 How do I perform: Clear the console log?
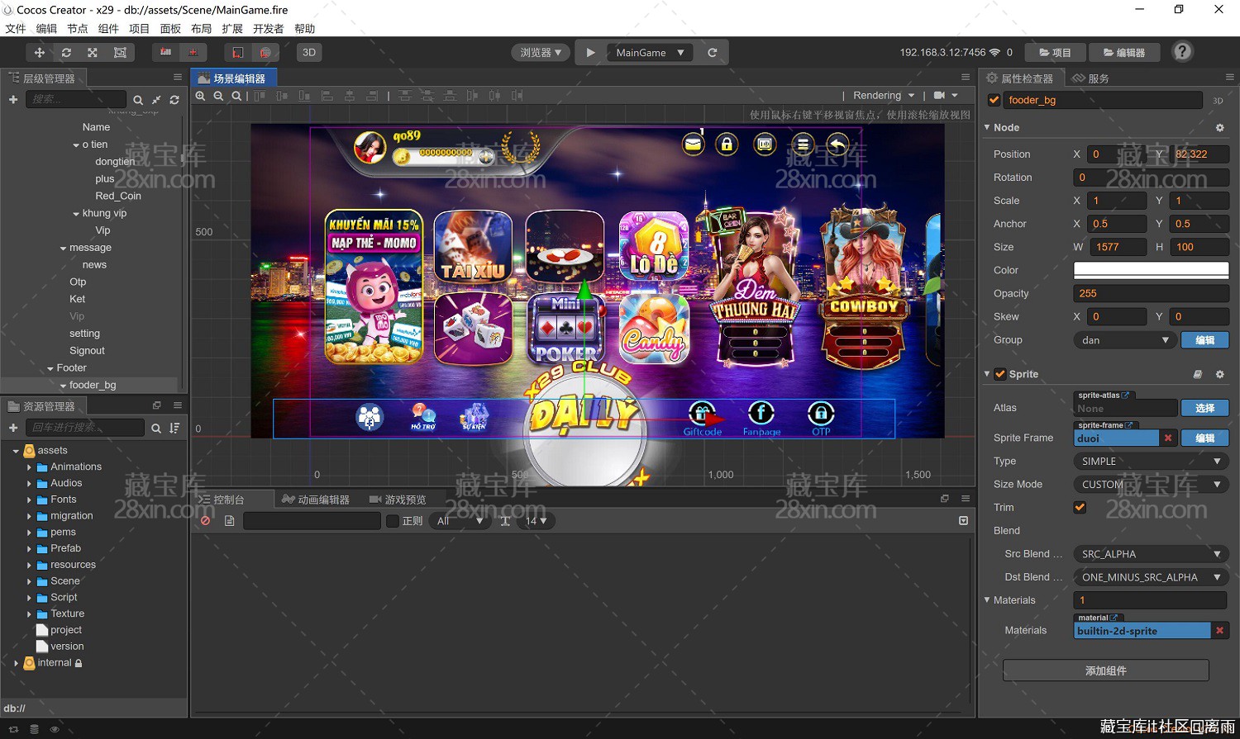(205, 521)
